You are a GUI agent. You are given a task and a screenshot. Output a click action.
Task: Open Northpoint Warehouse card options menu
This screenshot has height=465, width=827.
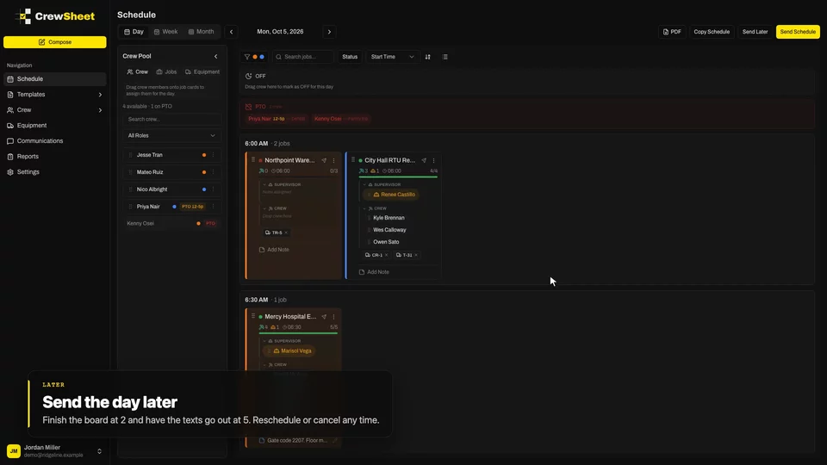[333, 161]
